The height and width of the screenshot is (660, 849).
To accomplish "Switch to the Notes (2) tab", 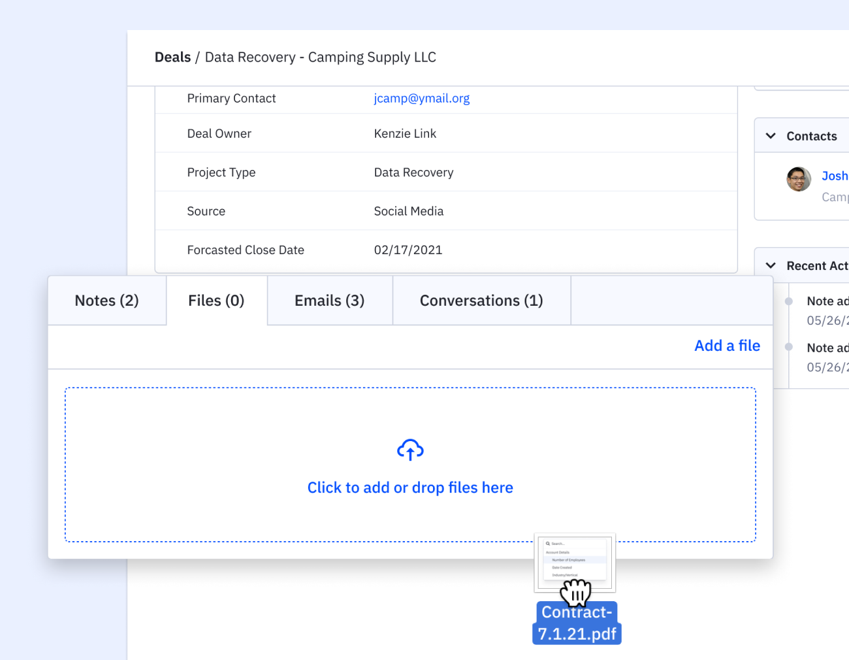I will click(x=106, y=300).
